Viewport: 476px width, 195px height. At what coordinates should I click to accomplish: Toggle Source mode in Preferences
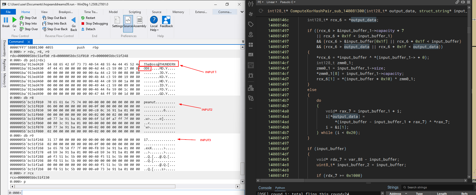pyautogui.click(x=128, y=22)
